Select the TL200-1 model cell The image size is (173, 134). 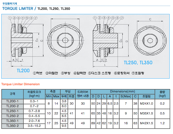coord(12,101)
